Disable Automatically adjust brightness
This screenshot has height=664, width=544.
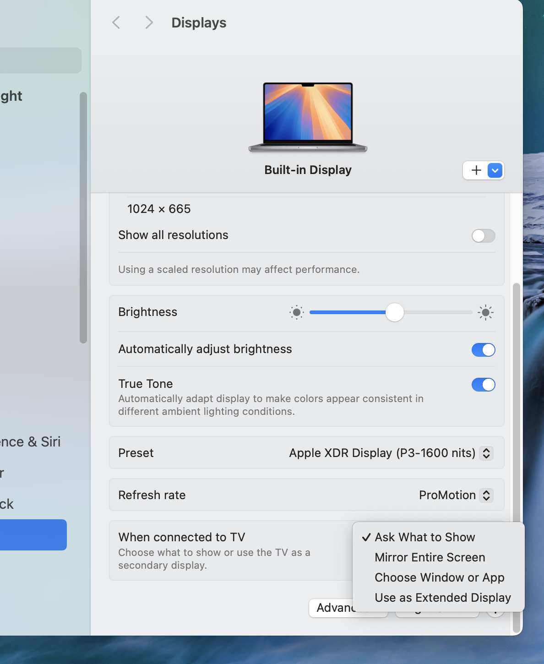[x=484, y=350]
